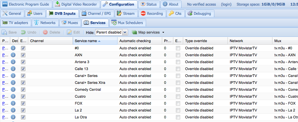The image size is (298, 122).
Task: Toggle Encrypted checkbox for FOX row
Action: tap(178, 104)
